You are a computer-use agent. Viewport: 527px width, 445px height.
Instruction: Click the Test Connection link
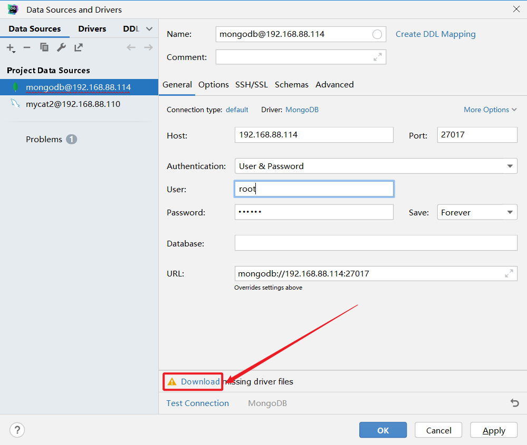tap(198, 403)
